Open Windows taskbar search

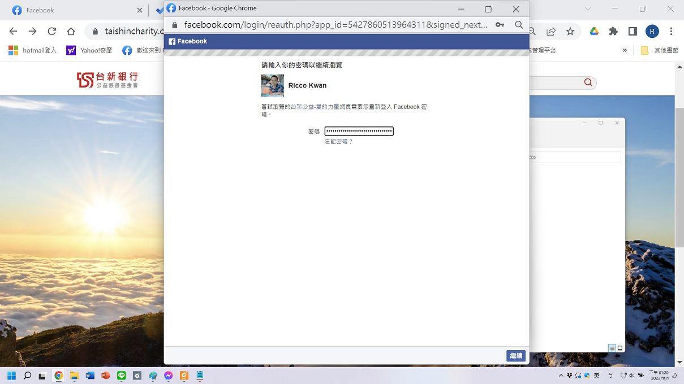pyautogui.click(x=27, y=376)
